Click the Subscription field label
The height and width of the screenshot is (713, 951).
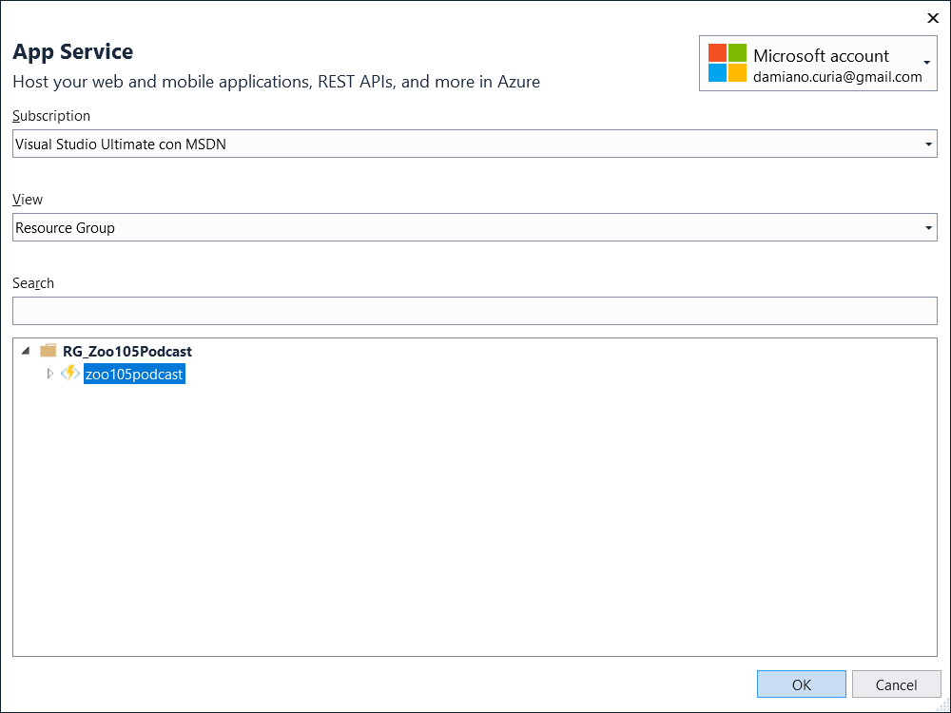(51, 116)
